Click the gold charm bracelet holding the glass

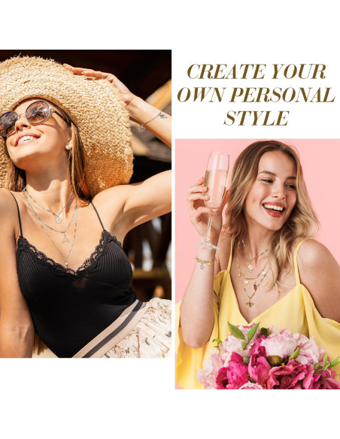[205, 262]
